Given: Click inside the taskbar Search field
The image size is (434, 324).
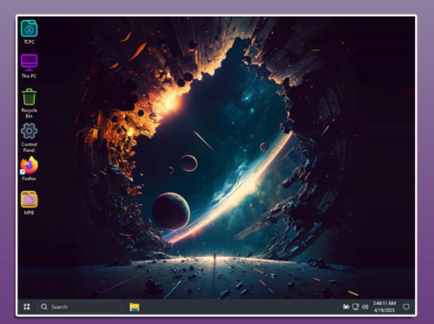Looking at the screenshot, I should [80, 307].
